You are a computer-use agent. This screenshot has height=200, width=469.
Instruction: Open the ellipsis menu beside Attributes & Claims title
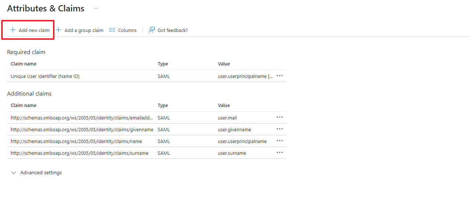(96, 8)
